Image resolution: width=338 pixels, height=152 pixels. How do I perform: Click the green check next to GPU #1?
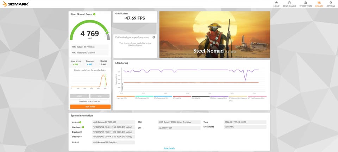tap(80, 122)
